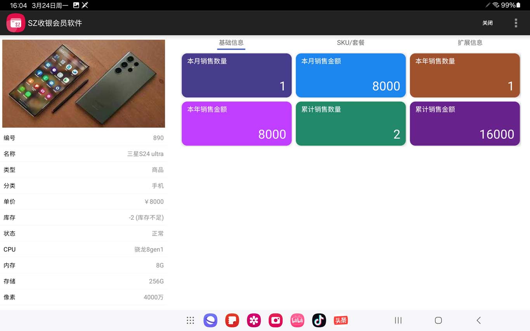Select the 编号 890 row
Image resolution: width=530 pixels, height=331 pixels.
(x=83, y=138)
